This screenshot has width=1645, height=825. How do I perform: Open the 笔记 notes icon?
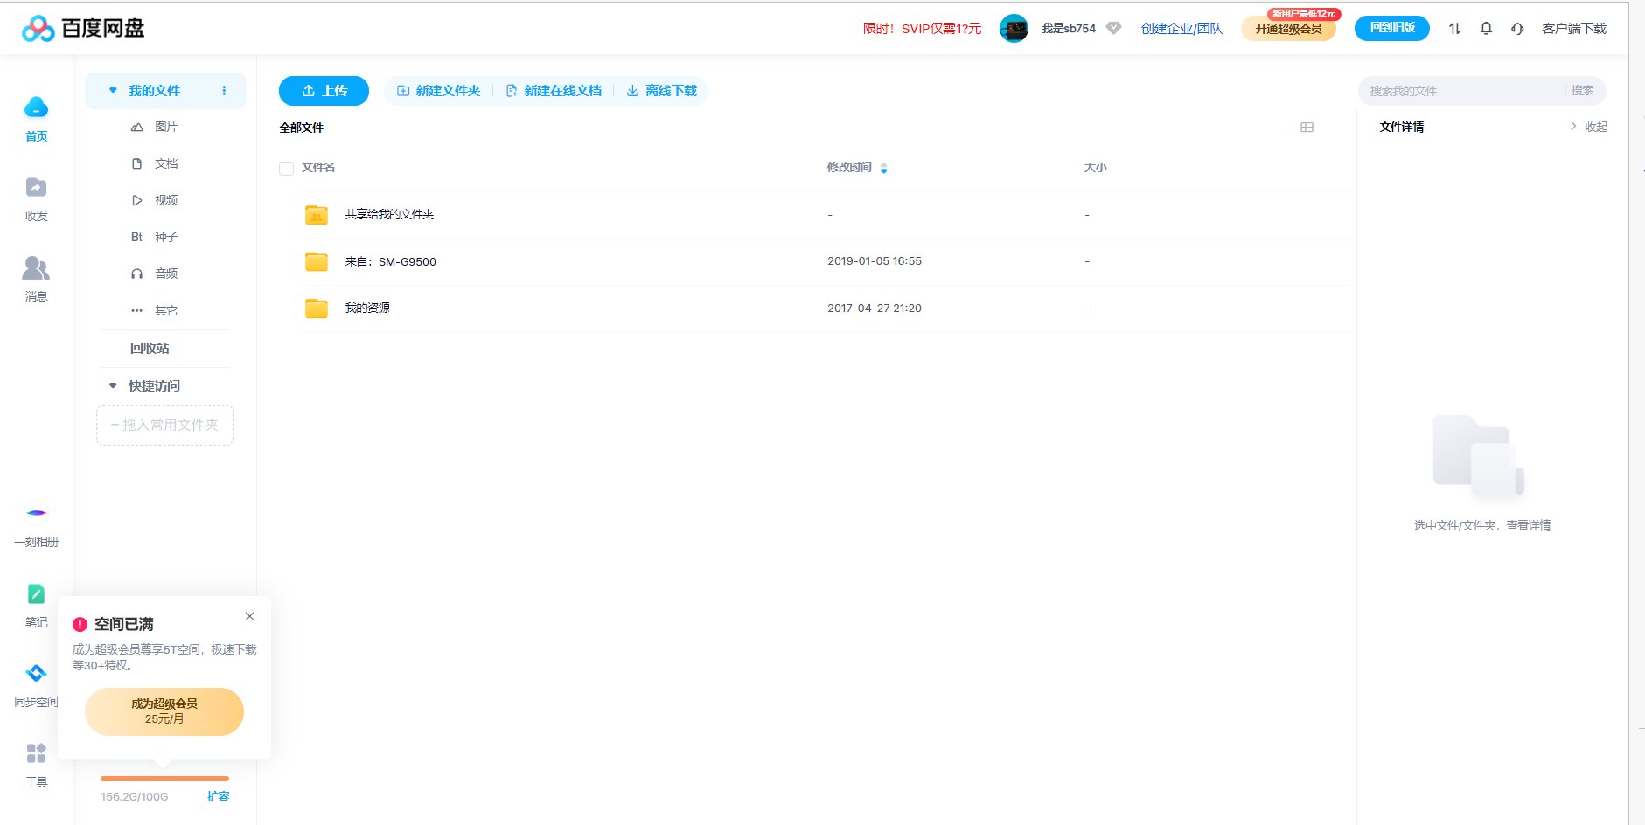36,593
